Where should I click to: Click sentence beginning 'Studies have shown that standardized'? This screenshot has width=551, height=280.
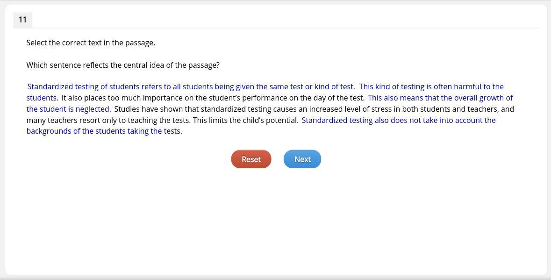tap(314, 109)
